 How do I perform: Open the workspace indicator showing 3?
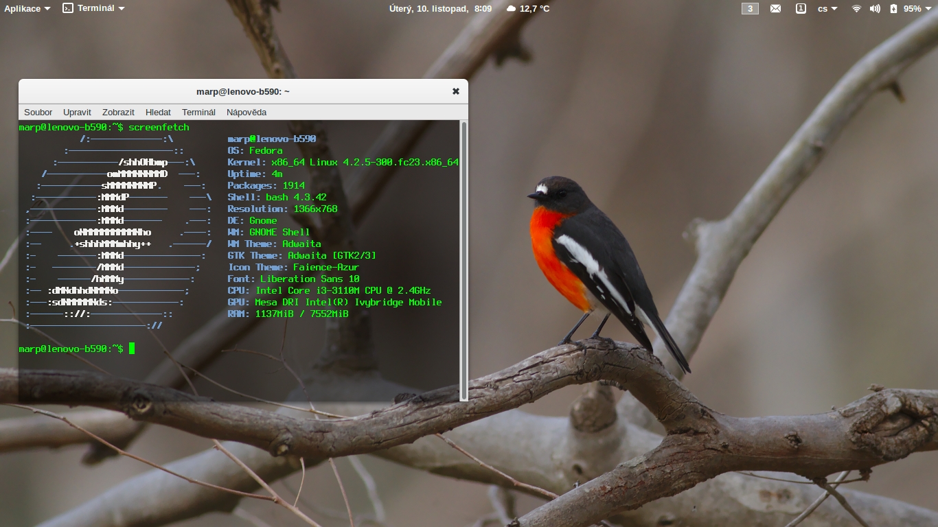(x=750, y=9)
